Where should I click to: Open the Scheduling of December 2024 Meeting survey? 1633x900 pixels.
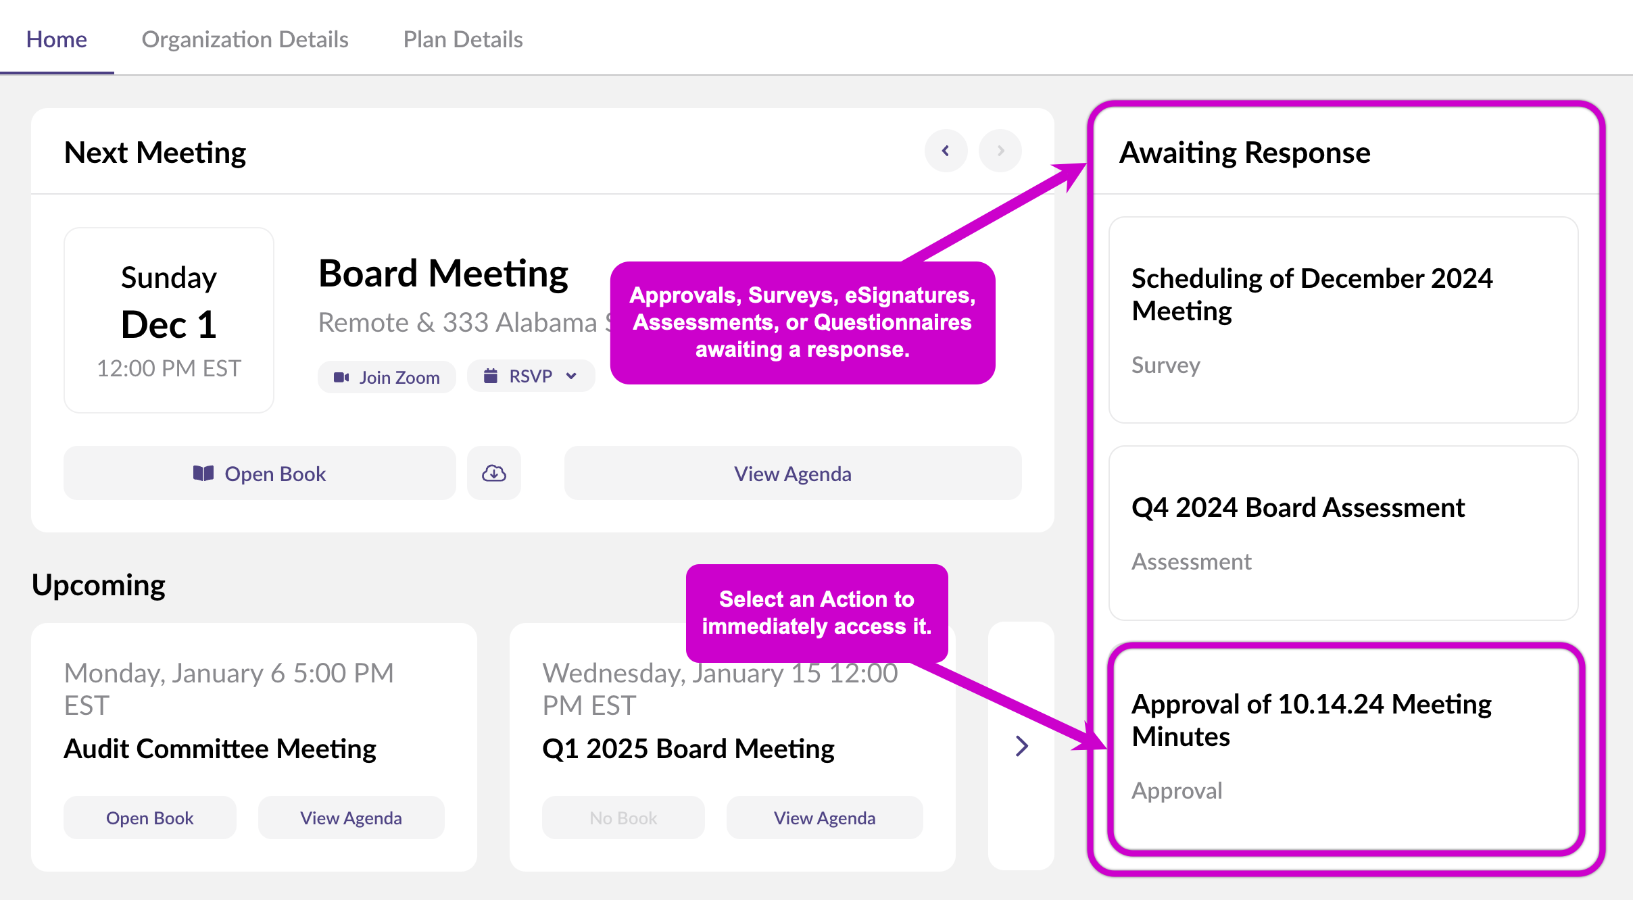pyautogui.click(x=1343, y=320)
